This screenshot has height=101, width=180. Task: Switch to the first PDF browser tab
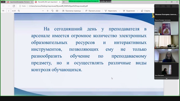click(x=20, y=2)
